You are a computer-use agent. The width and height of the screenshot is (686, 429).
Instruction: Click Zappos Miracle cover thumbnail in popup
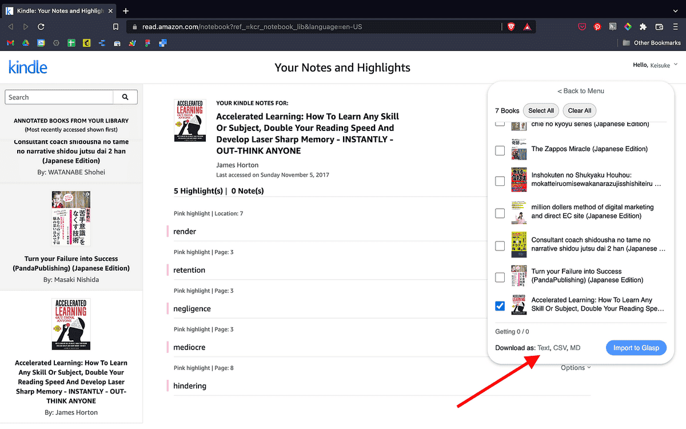519,150
